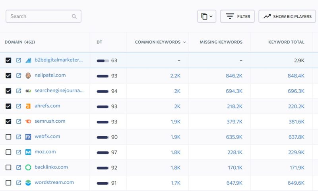
Task: Open neilpatel.com external link icon
Action: coord(18,75)
